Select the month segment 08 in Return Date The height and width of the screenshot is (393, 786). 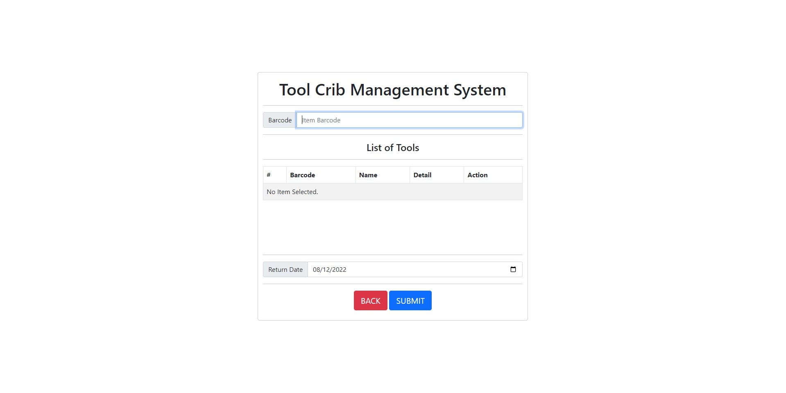pos(316,269)
